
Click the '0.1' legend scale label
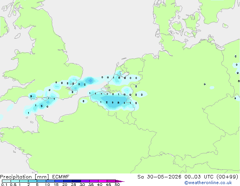coord(4,184)
